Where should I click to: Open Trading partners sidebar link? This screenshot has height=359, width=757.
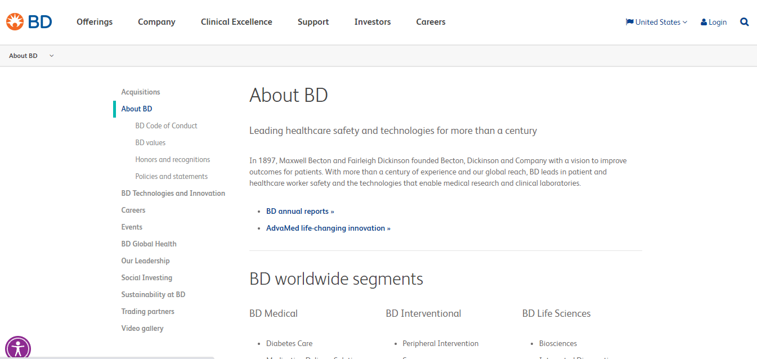pyautogui.click(x=148, y=312)
